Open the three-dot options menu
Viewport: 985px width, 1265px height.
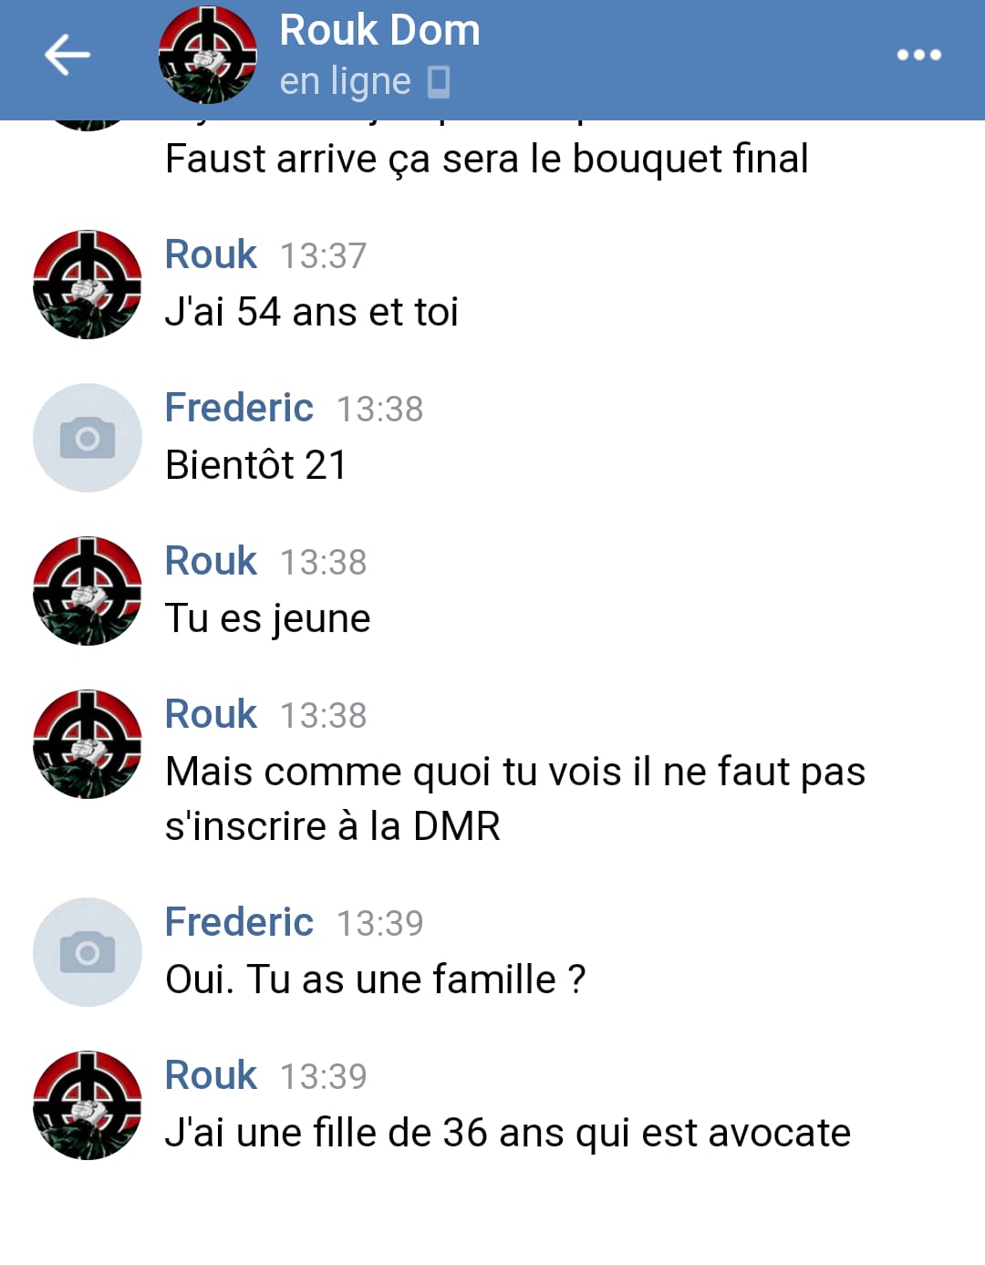918,55
